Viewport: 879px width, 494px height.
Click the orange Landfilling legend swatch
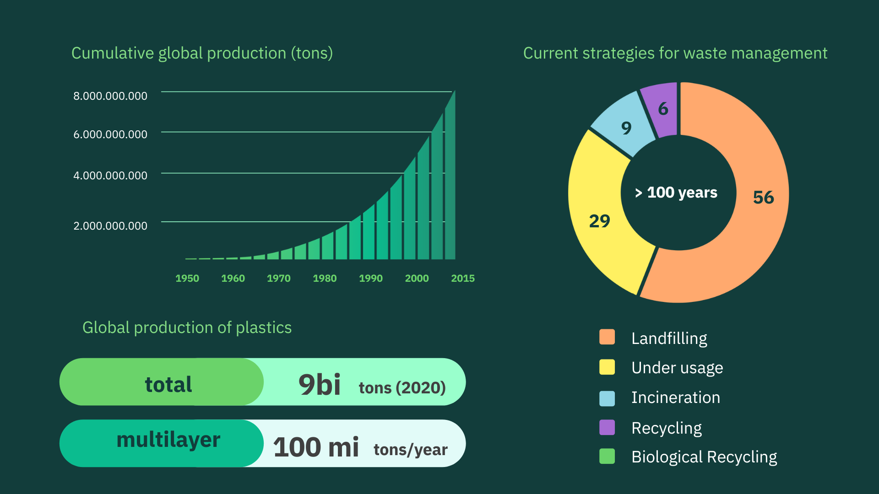607,337
